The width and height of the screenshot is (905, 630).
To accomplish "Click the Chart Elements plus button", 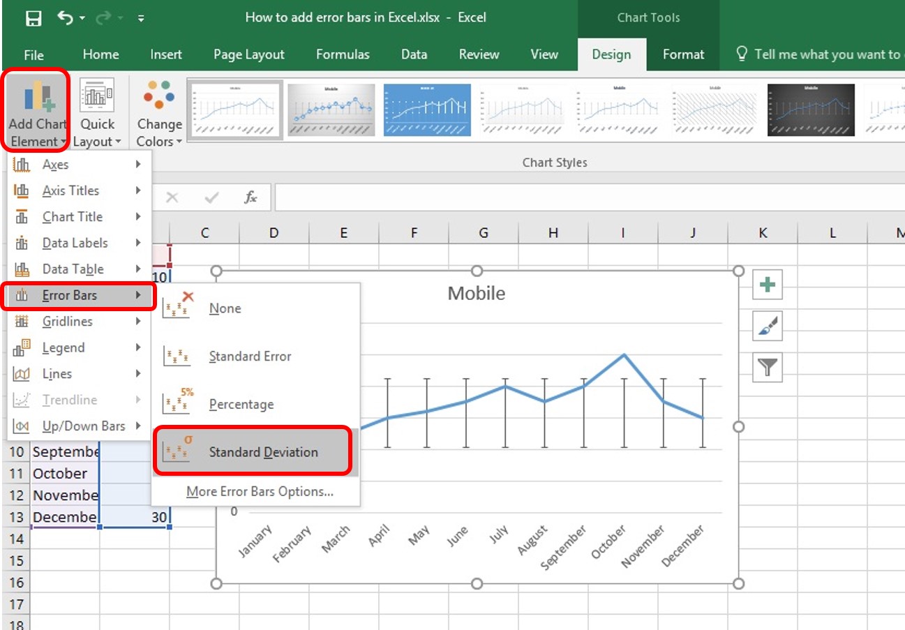I will click(x=768, y=285).
